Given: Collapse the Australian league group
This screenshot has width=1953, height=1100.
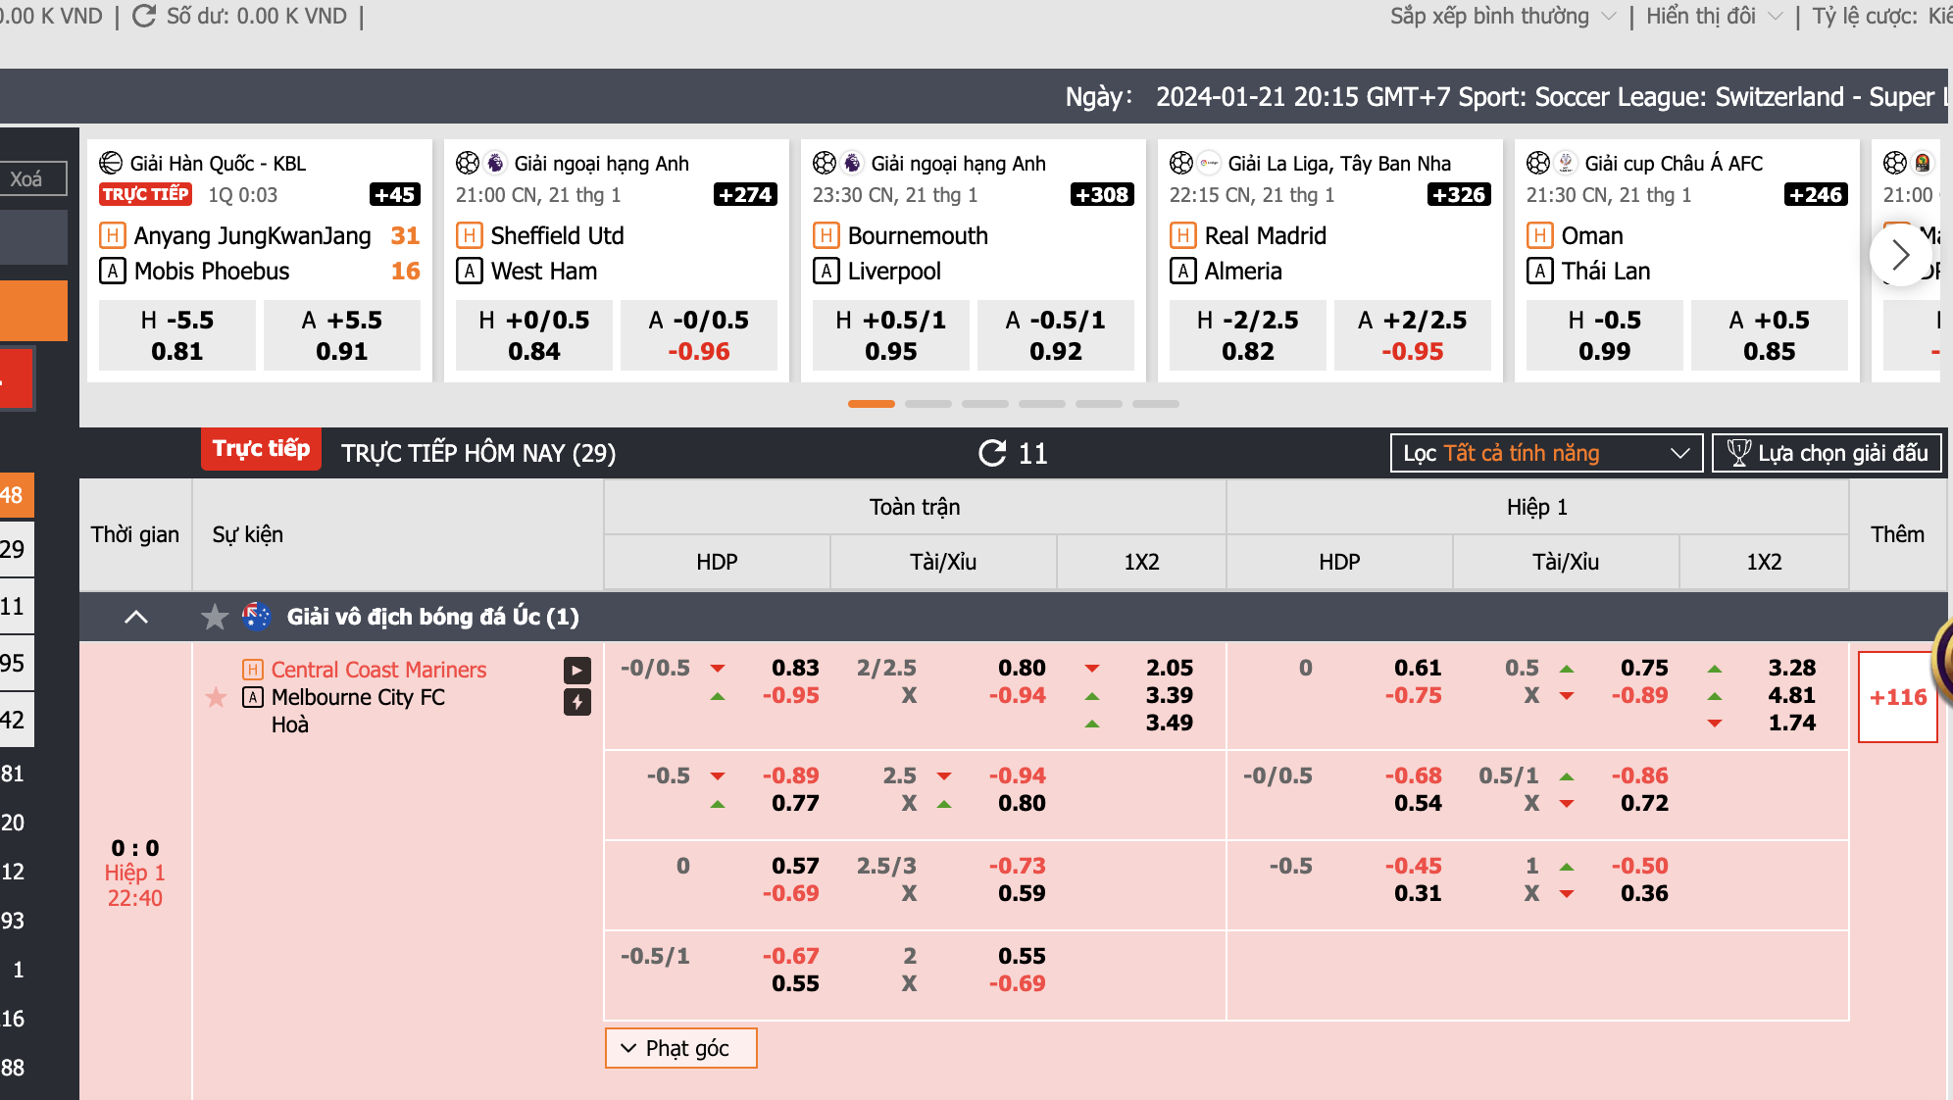Looking at the screenshot, I should click(136, 617).
